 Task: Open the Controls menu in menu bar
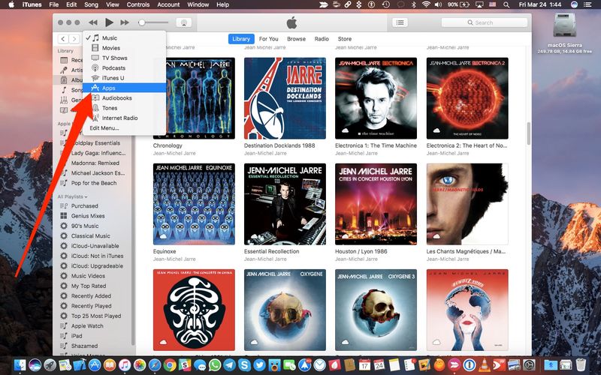point(138,4)
